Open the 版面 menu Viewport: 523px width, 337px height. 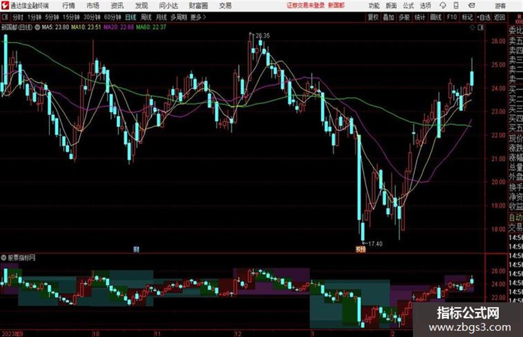pos(391,6)
